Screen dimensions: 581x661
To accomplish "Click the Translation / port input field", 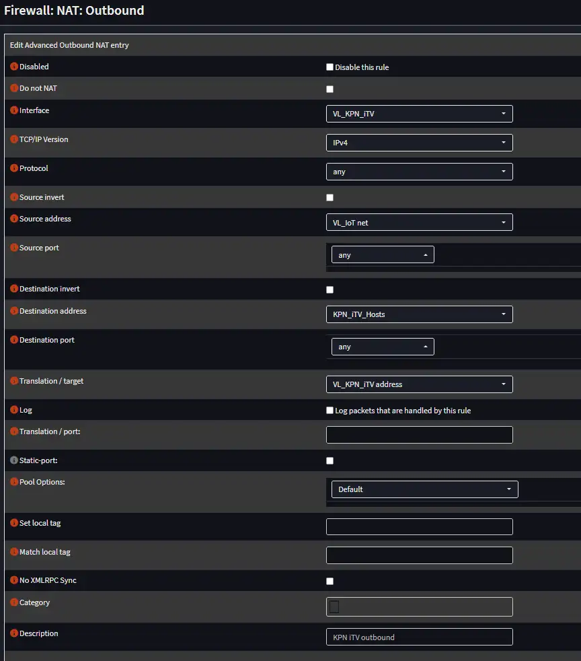I will coord(420,435).
